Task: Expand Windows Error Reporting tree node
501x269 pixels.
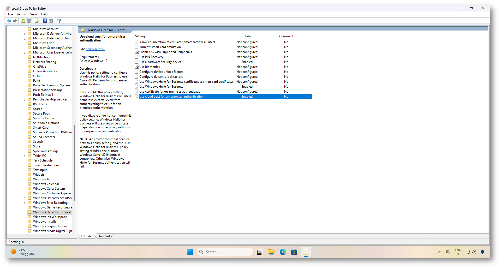Action: pyautogui.click(x=25, y=203)
